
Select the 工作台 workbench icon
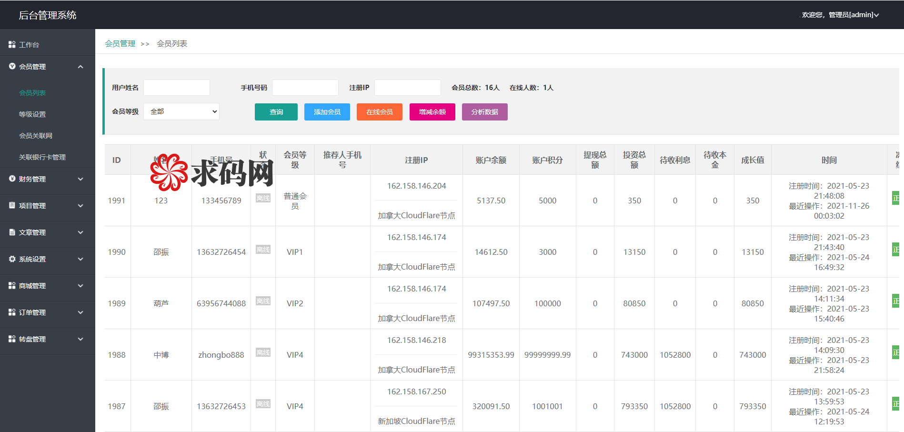tap(11, 44)
